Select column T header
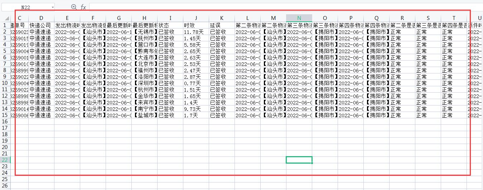 click(454, 18)
